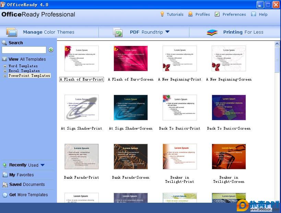Select A New Beginning-Screen thumbnail
Image resolution: width=281 pixels, height=213 pixels.
tap(229, 58)
